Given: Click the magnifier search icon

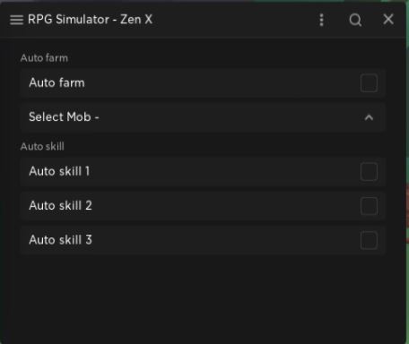Looking at the screenshot, I should tap(355, 20).
